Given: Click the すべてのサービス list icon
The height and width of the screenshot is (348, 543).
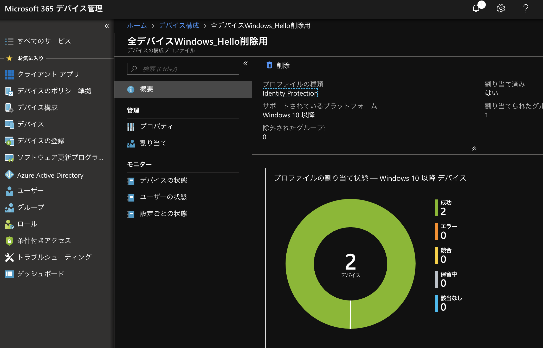Looking at the screenshot, I should click(9, 41).
